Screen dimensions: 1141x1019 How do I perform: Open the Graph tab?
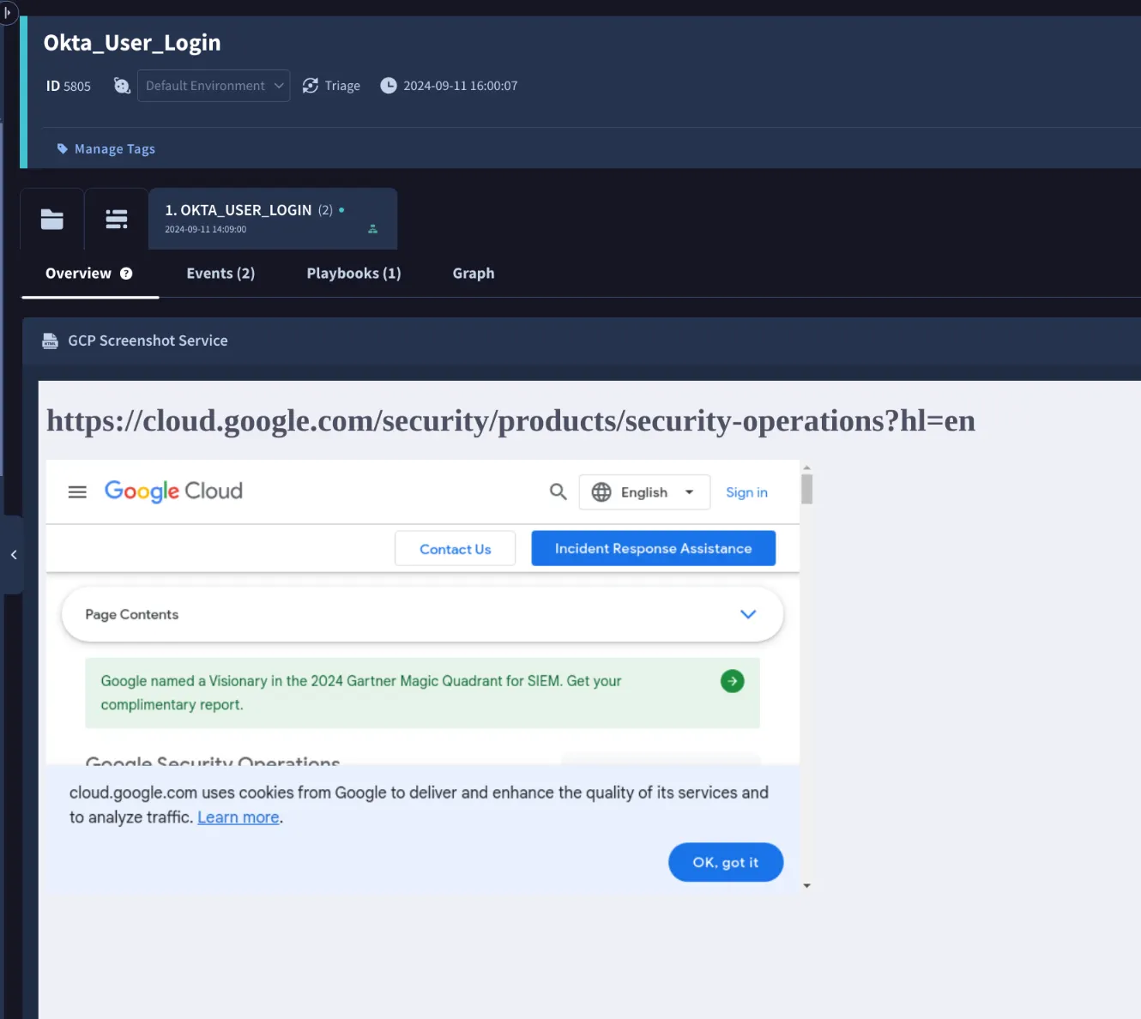(473, 273)
